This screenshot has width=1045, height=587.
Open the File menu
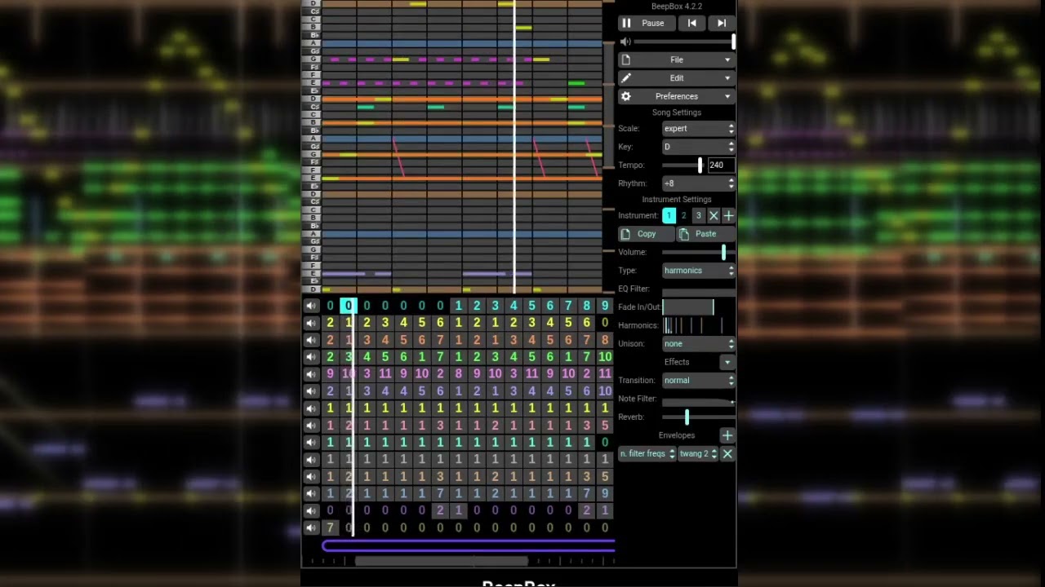tap(677, 60)
